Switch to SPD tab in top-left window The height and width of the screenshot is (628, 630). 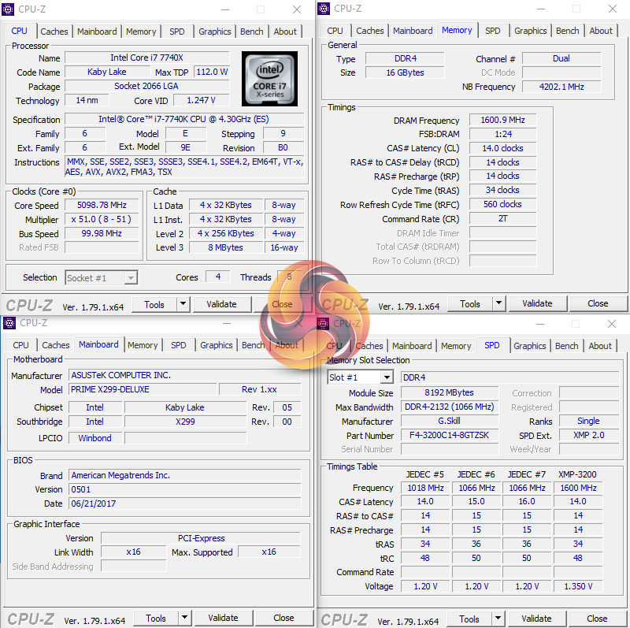(176, 32)
